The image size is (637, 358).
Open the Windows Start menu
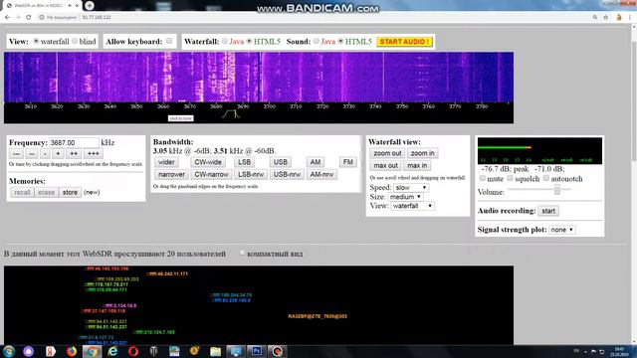click(x=9, y=351)
